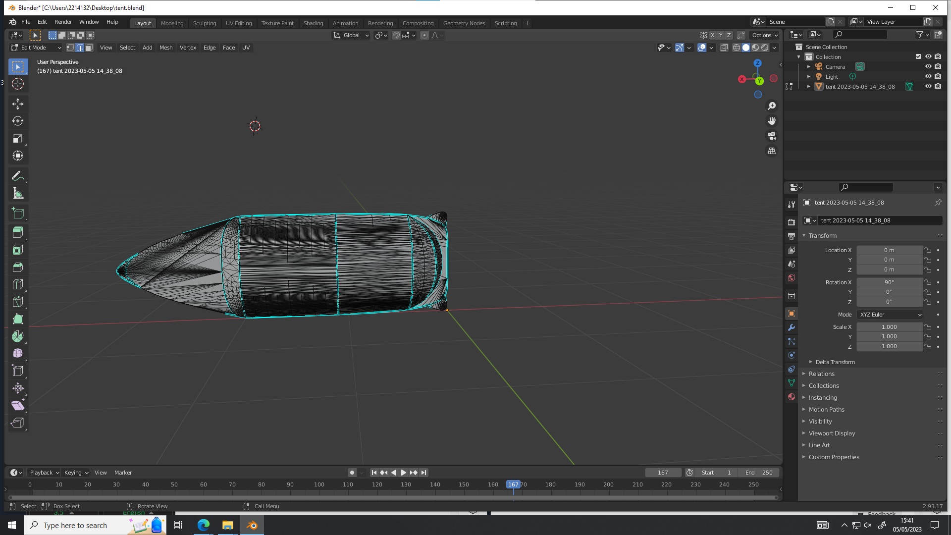The height and width of the screenshot is (535, 951).
Task: Toggle visibility of the Light object
Action: coord(928,76)
